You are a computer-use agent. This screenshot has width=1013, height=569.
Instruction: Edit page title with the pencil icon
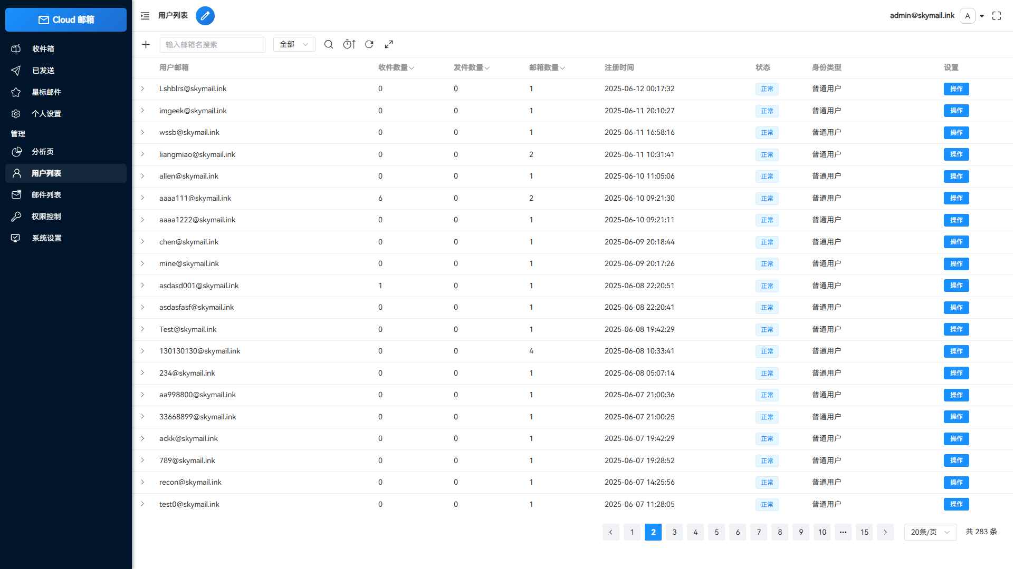[205, 16]
